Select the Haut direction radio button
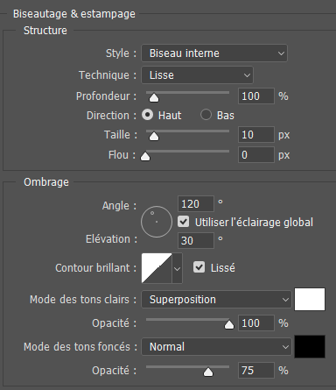The image size is (336, 390). coord(148,115)
